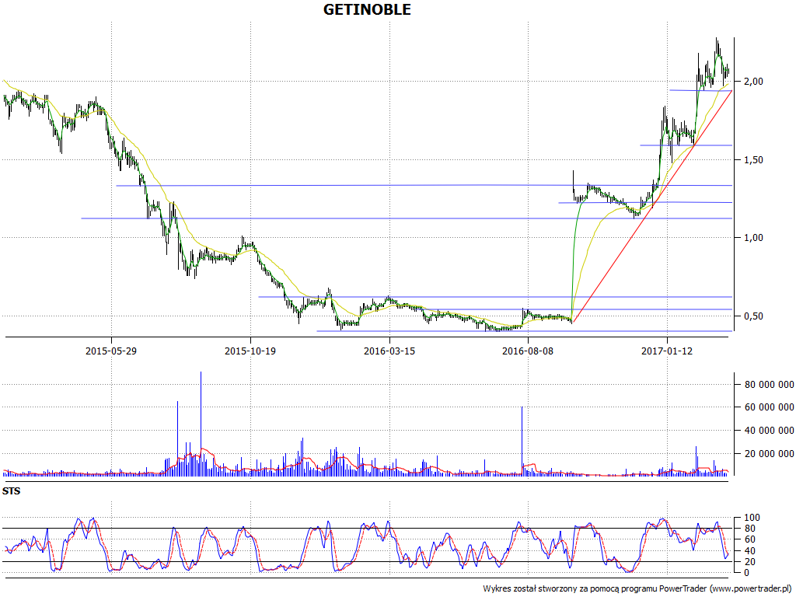Click the 100 value on STS axis
The width and height of the screenshot is (796, 597).
[x=752, y=518]
